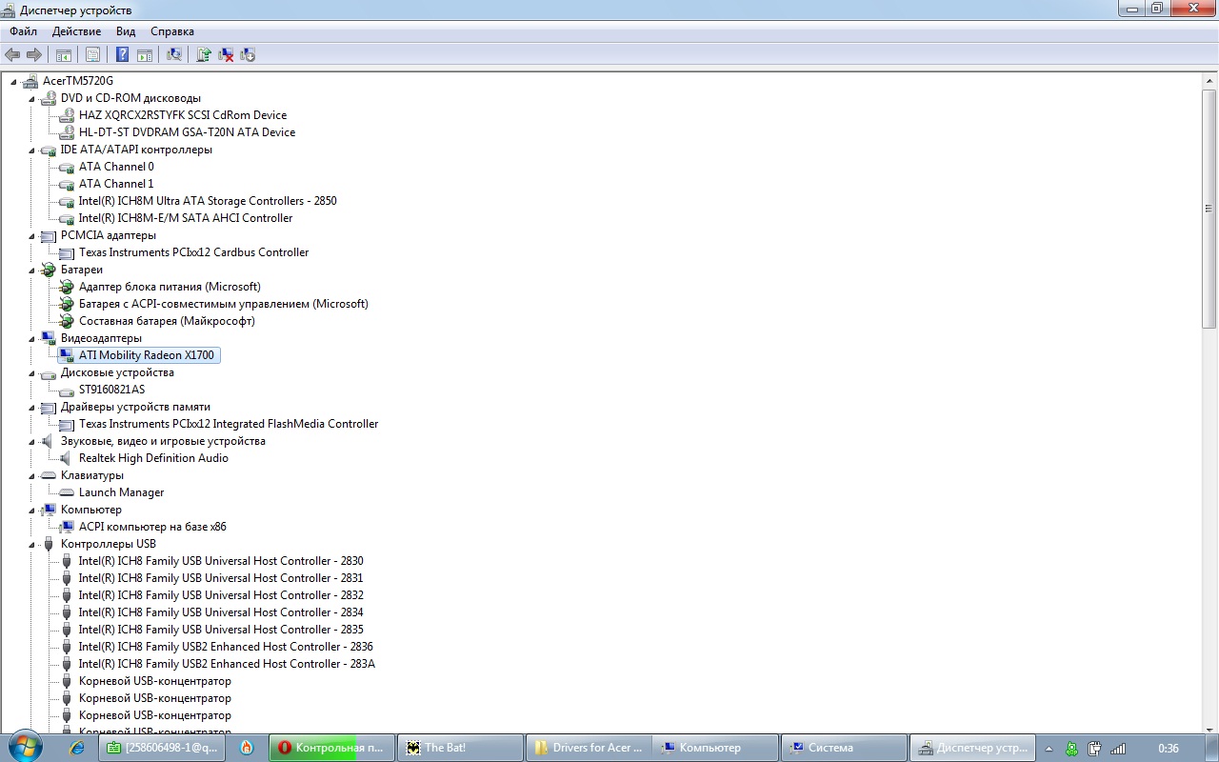Open the Properties toolbar icon
The height and width of the screenshot is (762, 1219).
[x=93, y=54]
